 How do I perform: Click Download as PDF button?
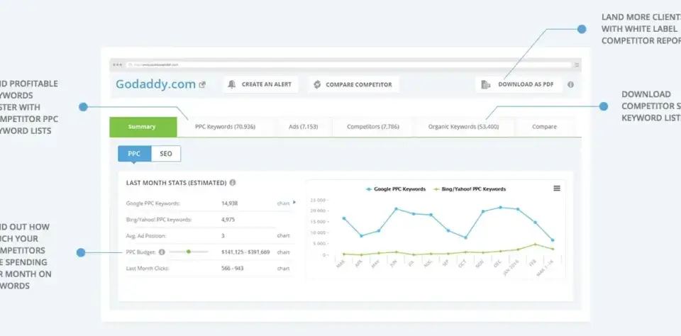pyautogui.click(x=519, y=84)
